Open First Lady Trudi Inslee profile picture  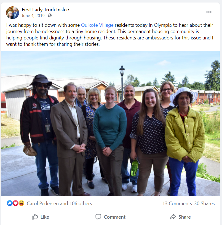[x=12, y=13]
